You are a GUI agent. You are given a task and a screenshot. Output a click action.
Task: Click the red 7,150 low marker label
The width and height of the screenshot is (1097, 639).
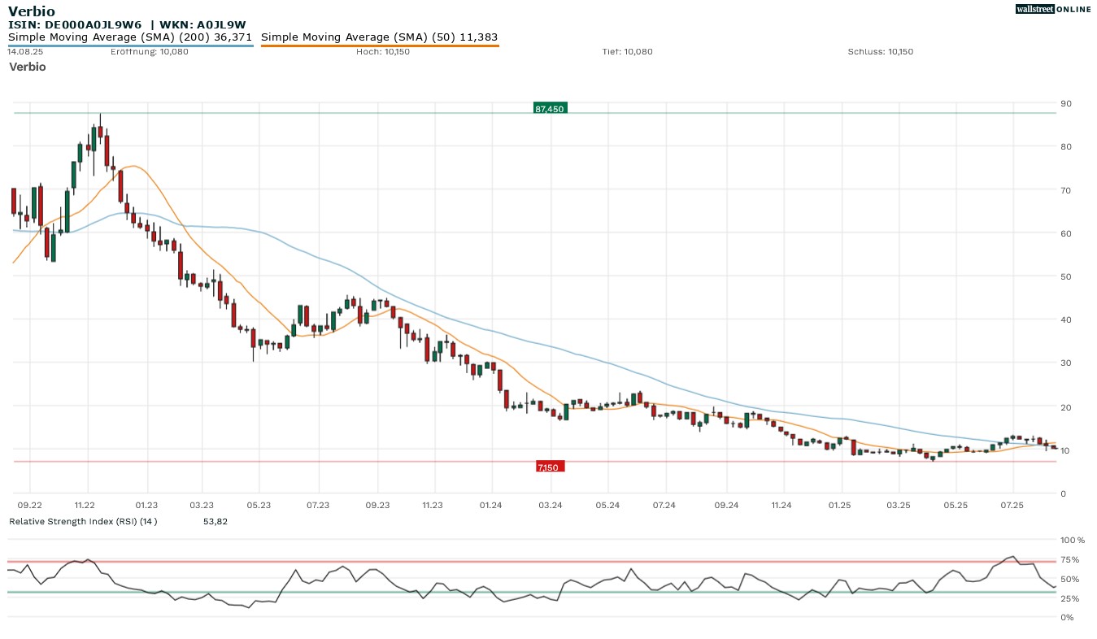tap(550, 467)
